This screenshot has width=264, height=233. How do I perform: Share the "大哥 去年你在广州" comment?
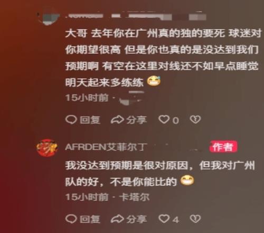point(129,120)
